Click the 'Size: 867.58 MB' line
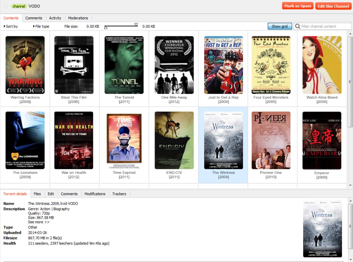 41,217
